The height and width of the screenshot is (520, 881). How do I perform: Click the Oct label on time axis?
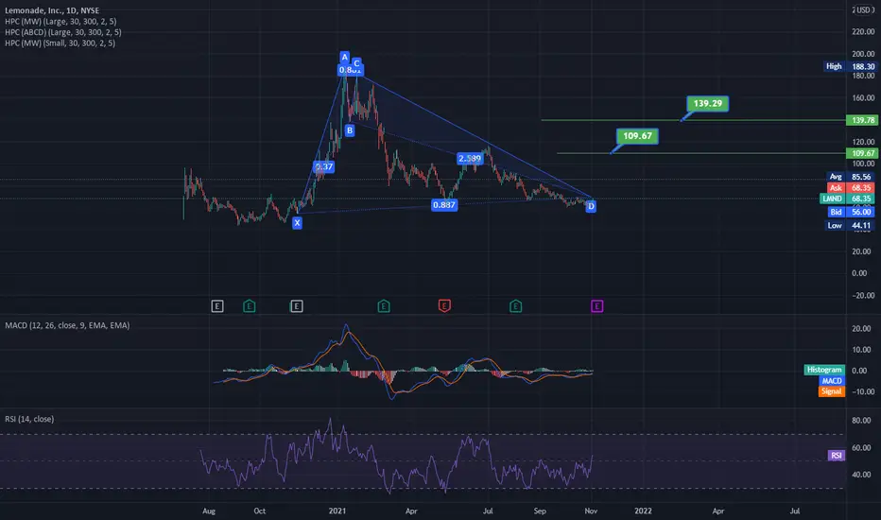pos(260,511)
